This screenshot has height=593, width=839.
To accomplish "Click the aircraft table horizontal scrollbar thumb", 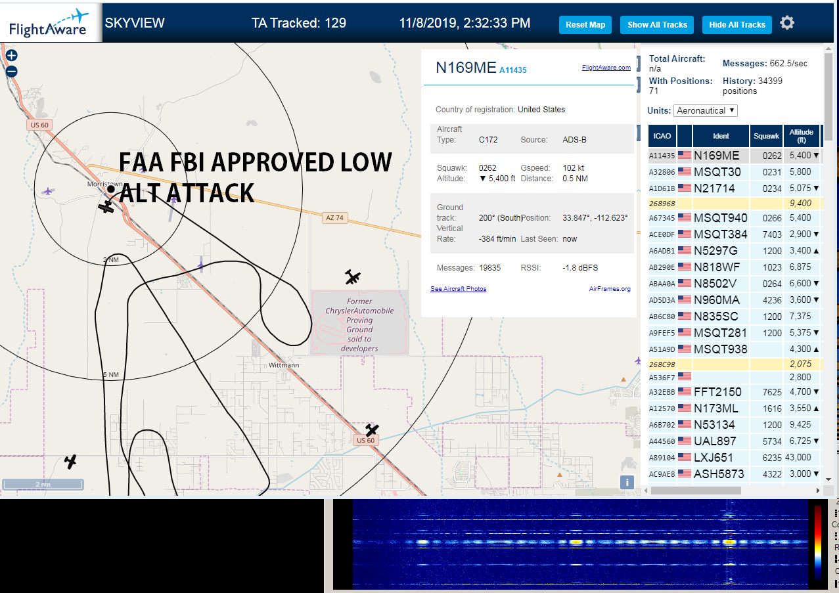I will (x=696, y=491).
